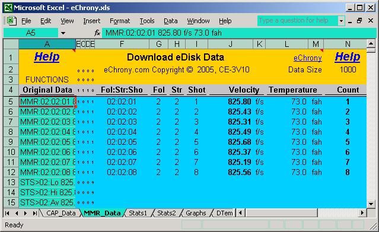Open the Tools menu
The width and height of the screenshot is (379, 232).
147,21
